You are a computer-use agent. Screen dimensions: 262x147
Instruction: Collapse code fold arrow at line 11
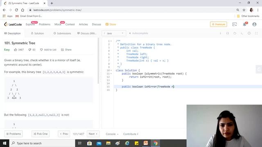tap(111, 73)
